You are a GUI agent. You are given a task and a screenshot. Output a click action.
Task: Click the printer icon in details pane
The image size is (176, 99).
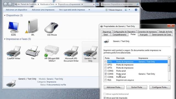[x=11, y=83]
